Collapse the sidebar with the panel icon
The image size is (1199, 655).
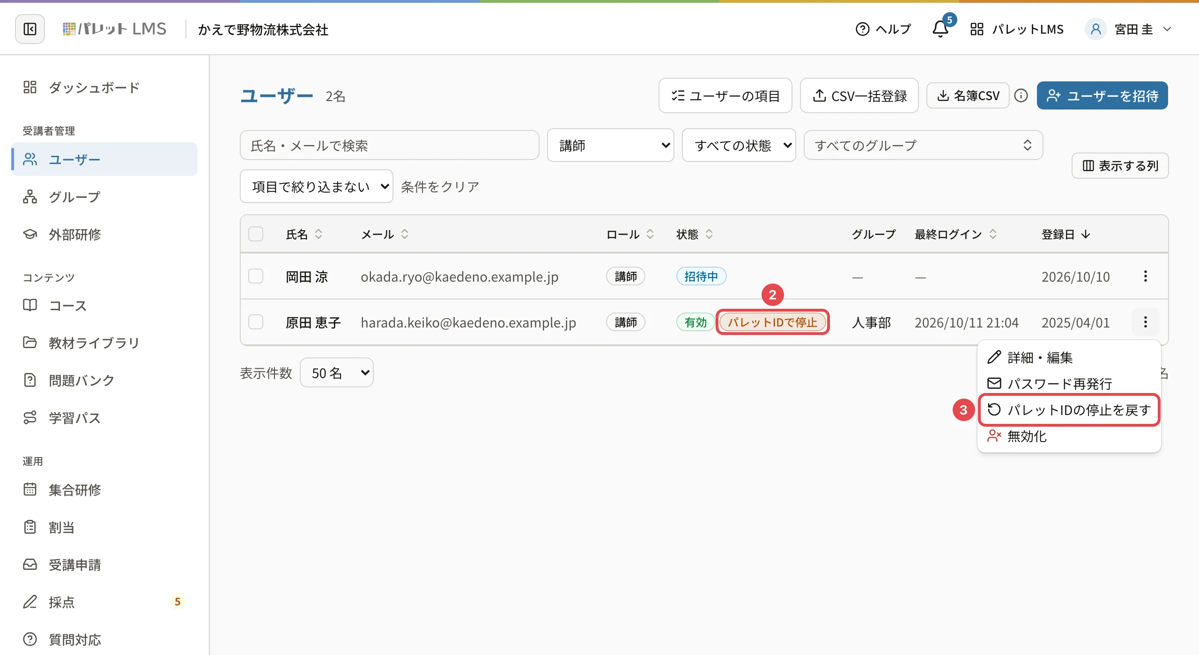(30, 29)
